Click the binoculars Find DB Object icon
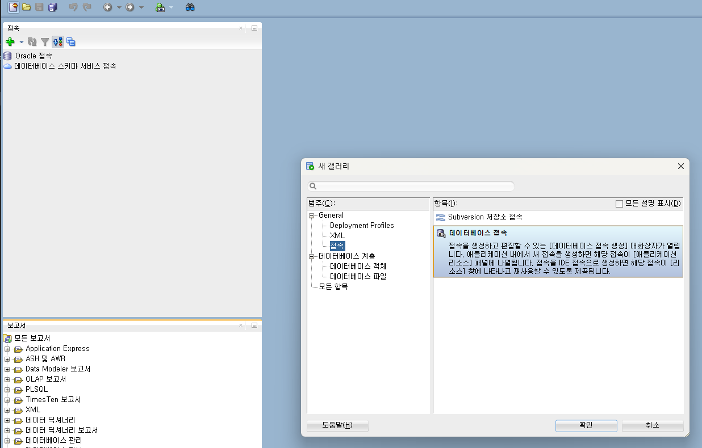Screen dimensions: 702x448 point(190,7)
